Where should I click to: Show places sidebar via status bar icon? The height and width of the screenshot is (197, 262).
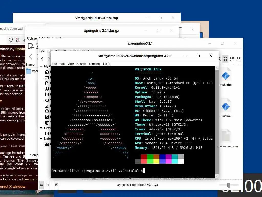click(x=41, y=185)
